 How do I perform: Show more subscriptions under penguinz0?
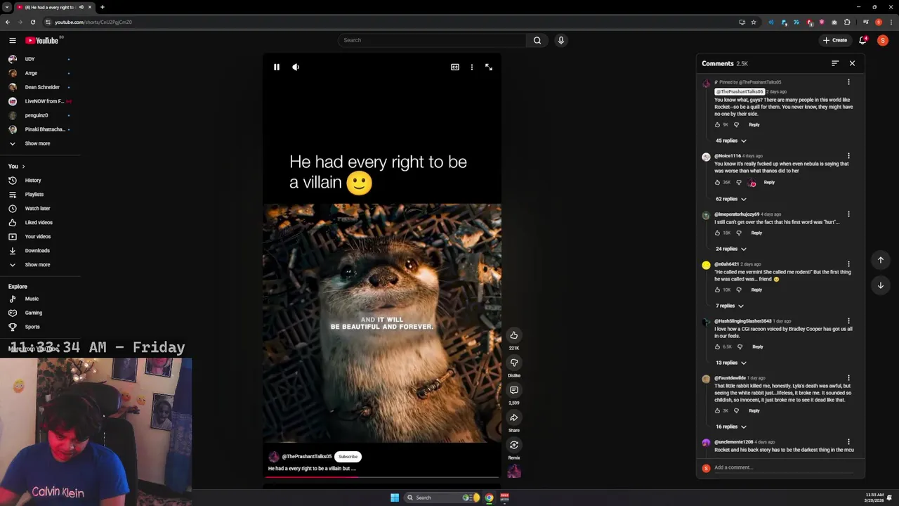pyautogui.click(x=39, y=143)
